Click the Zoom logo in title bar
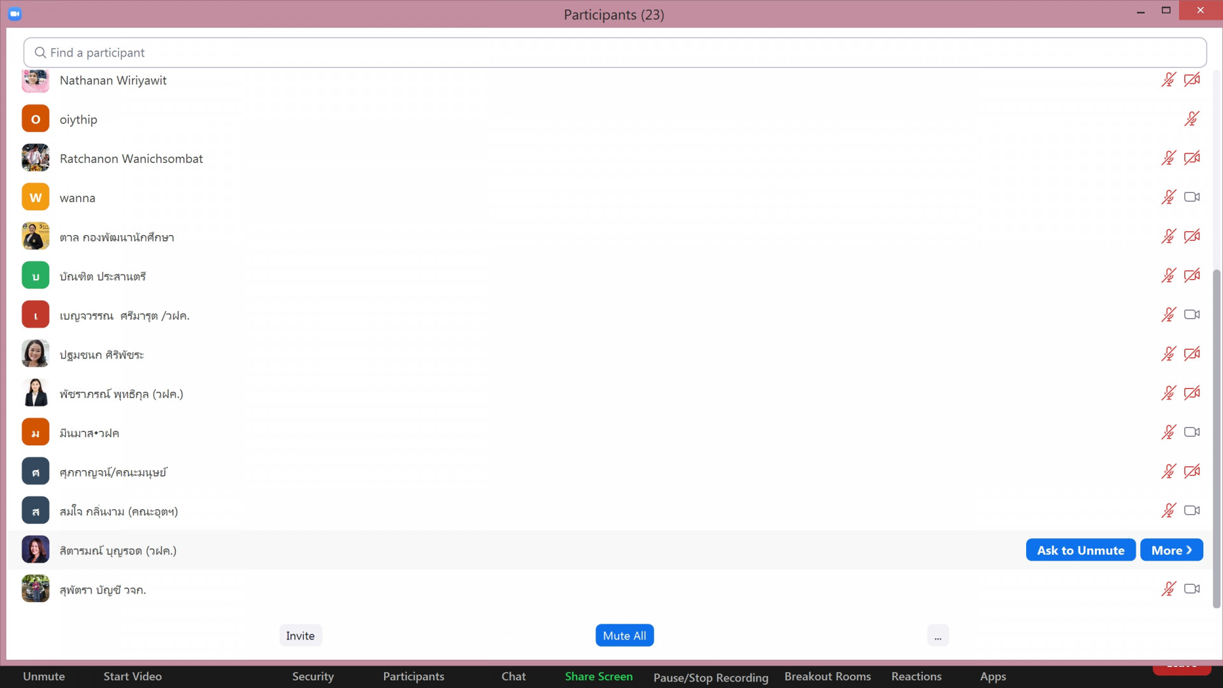Image resolution: width=1223 pixels, height=688 pixels. click(15, 13)
